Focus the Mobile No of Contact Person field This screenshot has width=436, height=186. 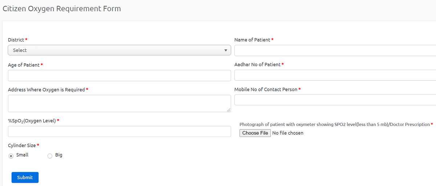tap(335, 100)
